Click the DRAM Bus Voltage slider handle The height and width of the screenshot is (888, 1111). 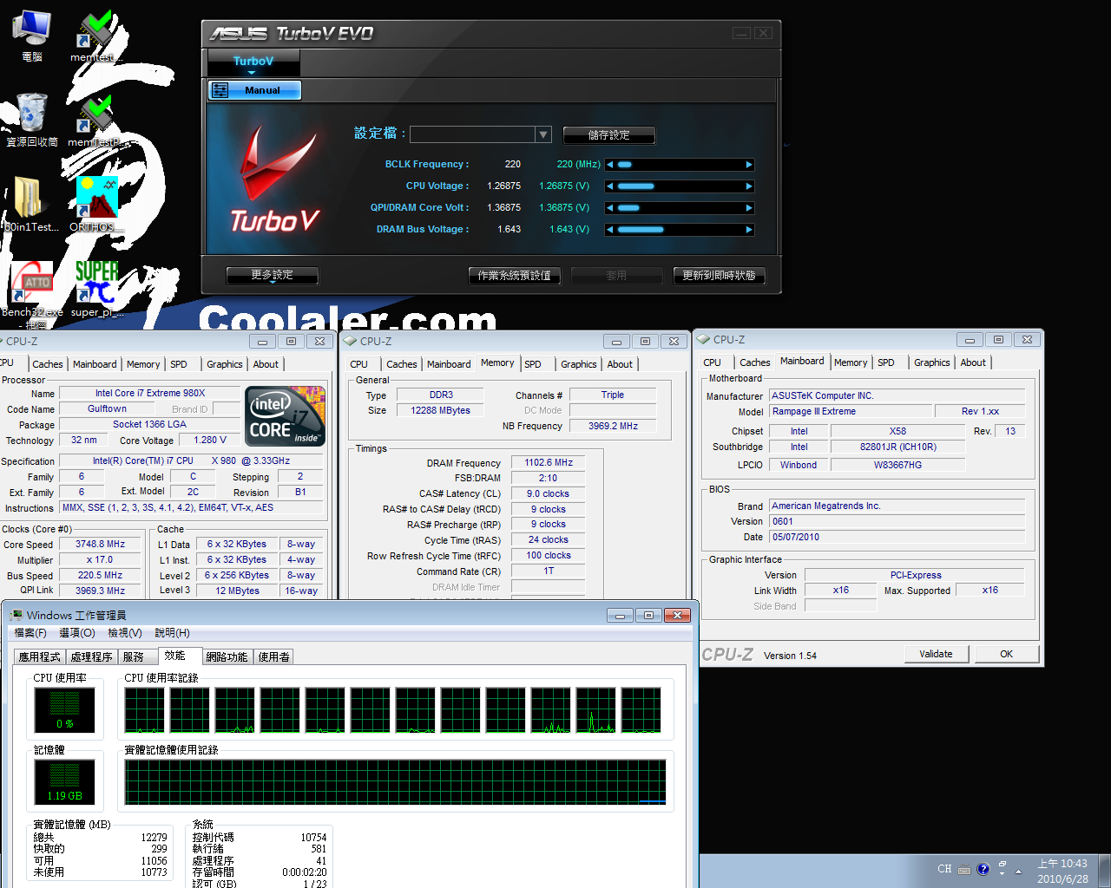[641, 230]
